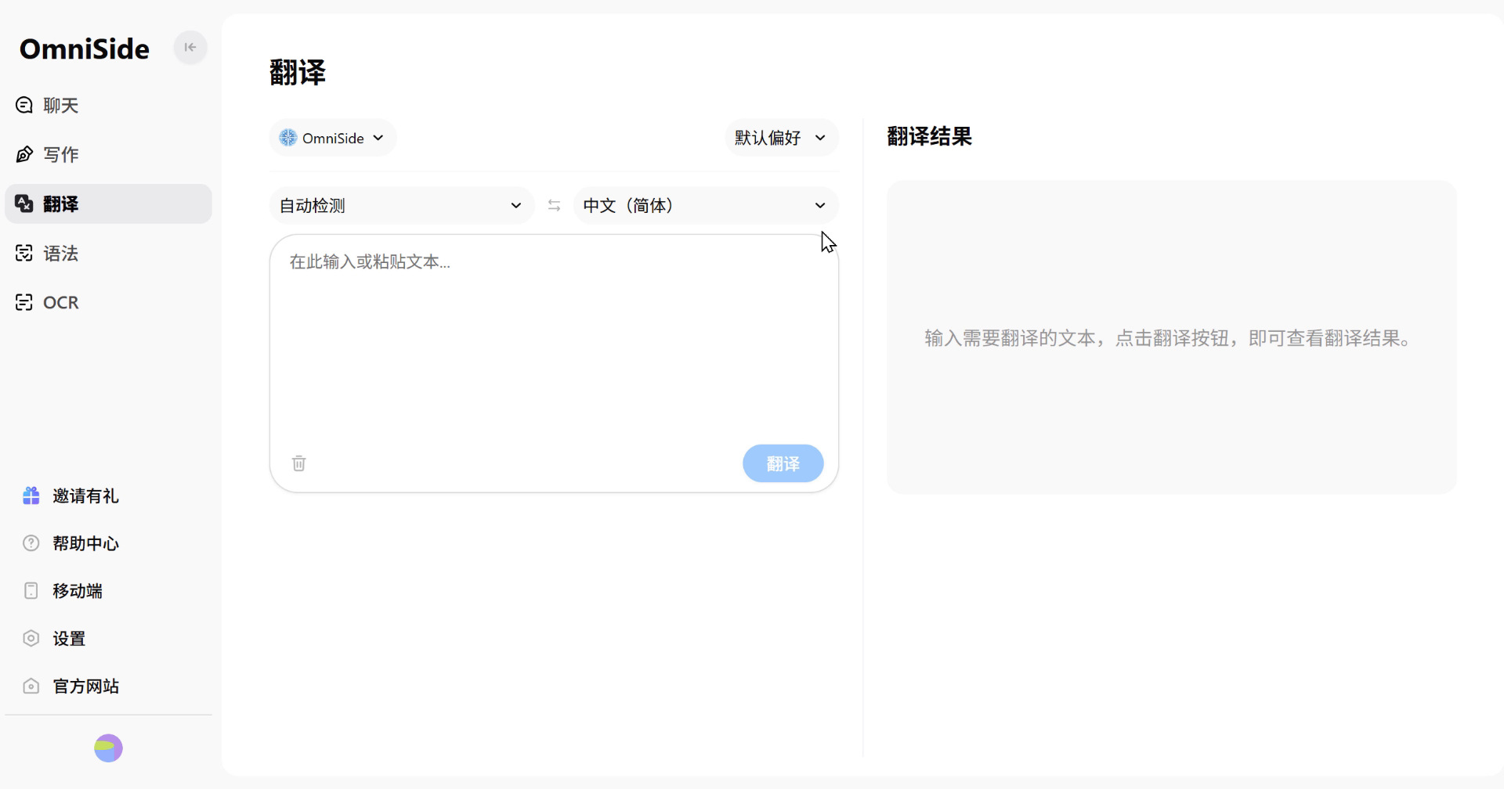Go to the 聊天 chat section
This screenshot has height=789, width=1504.
61,106
